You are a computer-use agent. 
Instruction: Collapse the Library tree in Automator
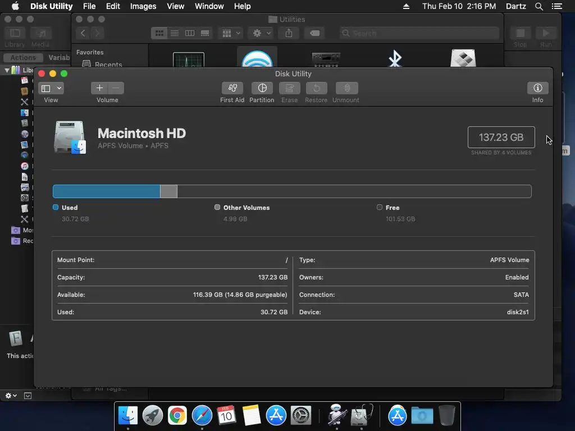click(7, 70)
